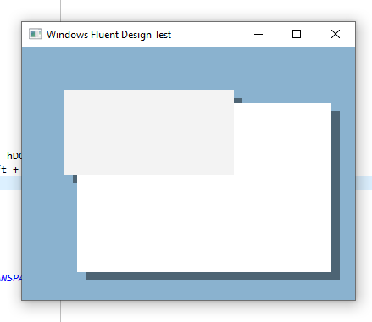The width and height of the screenshot is (372, 322).
Task: Click the app icon in the title bar
Action: tap(36, 34)
